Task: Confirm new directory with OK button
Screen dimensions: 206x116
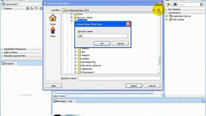Action: pos(102,43)
